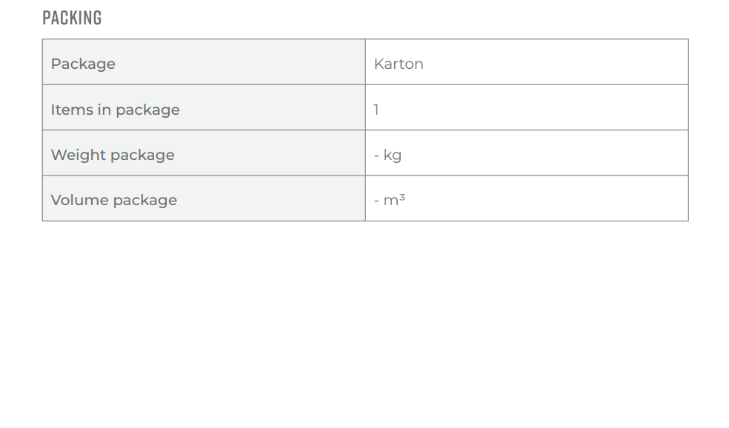
Task: Click the word 'package' in Volume package
Action: click(x=144, y=200)
